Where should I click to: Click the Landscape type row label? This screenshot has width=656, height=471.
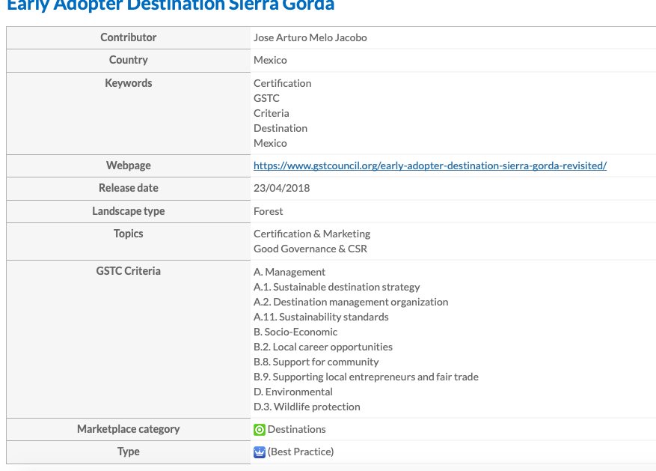click(x=129, y=211)
